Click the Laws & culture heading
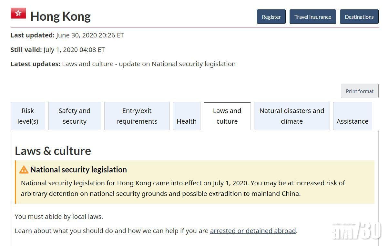The height and width of the screenshot is (246, 389). point(53,151)
